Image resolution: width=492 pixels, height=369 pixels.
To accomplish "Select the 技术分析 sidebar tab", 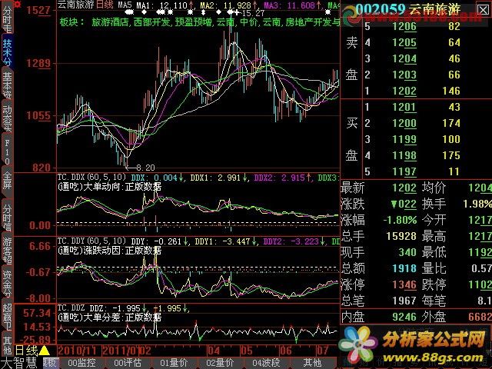I will 7,52.
